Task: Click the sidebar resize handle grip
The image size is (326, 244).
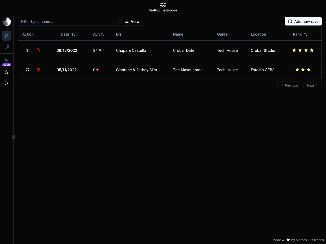Action: pos(14,137)
